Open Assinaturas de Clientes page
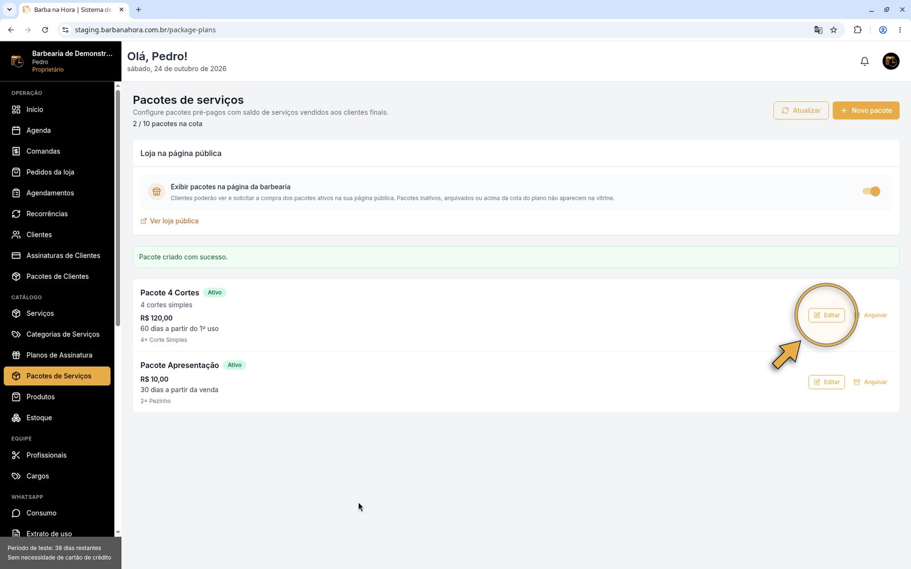This screenshot has width=911, height=569. pos(57,255)
